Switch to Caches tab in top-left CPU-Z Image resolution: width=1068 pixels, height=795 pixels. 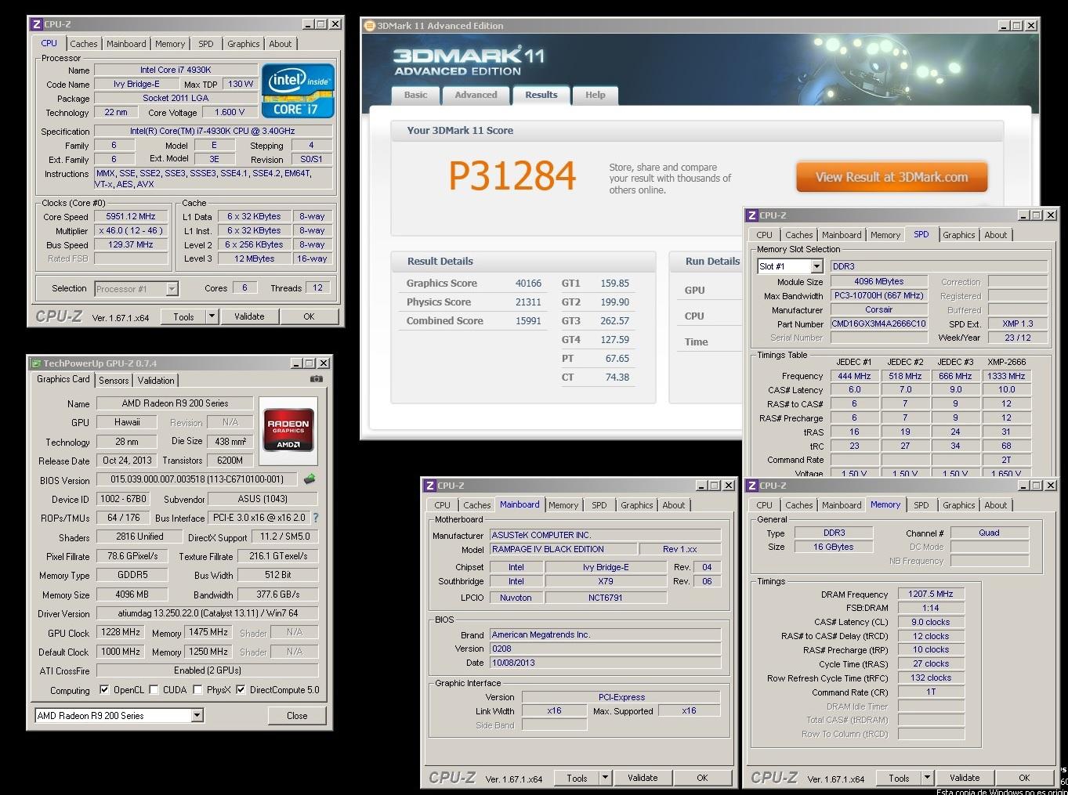point(84,44)
